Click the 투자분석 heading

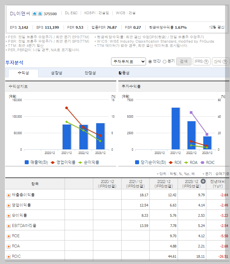14,63
